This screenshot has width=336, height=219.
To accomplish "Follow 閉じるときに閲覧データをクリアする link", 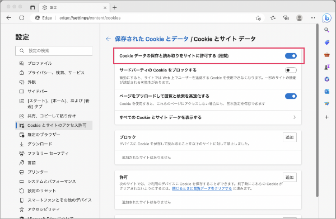I will pos(202,188).
